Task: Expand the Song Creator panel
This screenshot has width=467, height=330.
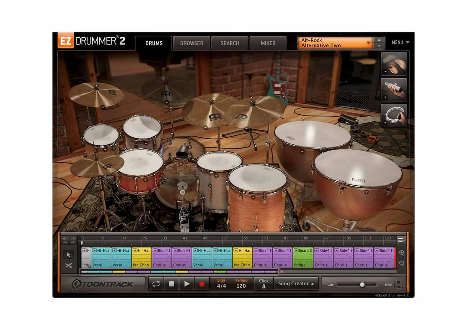Action: [x=296, y=284]
